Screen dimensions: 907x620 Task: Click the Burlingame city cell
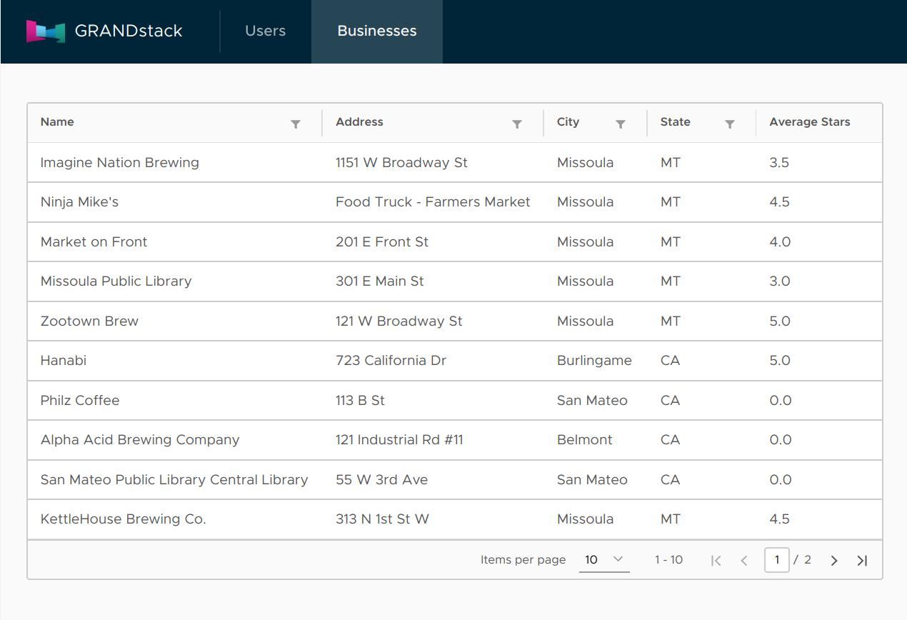pyautogui.click(x=594, y=361)
